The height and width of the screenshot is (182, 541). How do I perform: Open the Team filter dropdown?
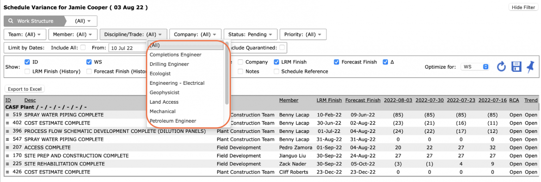pyautogui.click(x=25, y=35)
